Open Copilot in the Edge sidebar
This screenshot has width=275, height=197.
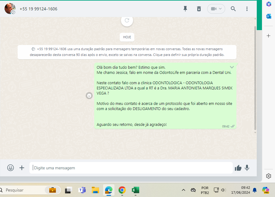point(269,4)
